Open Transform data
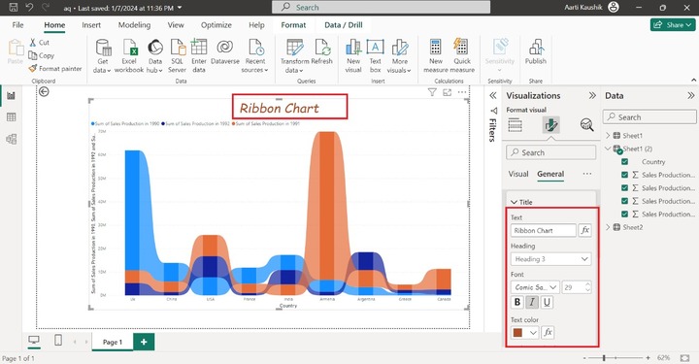 click(295, 55)
